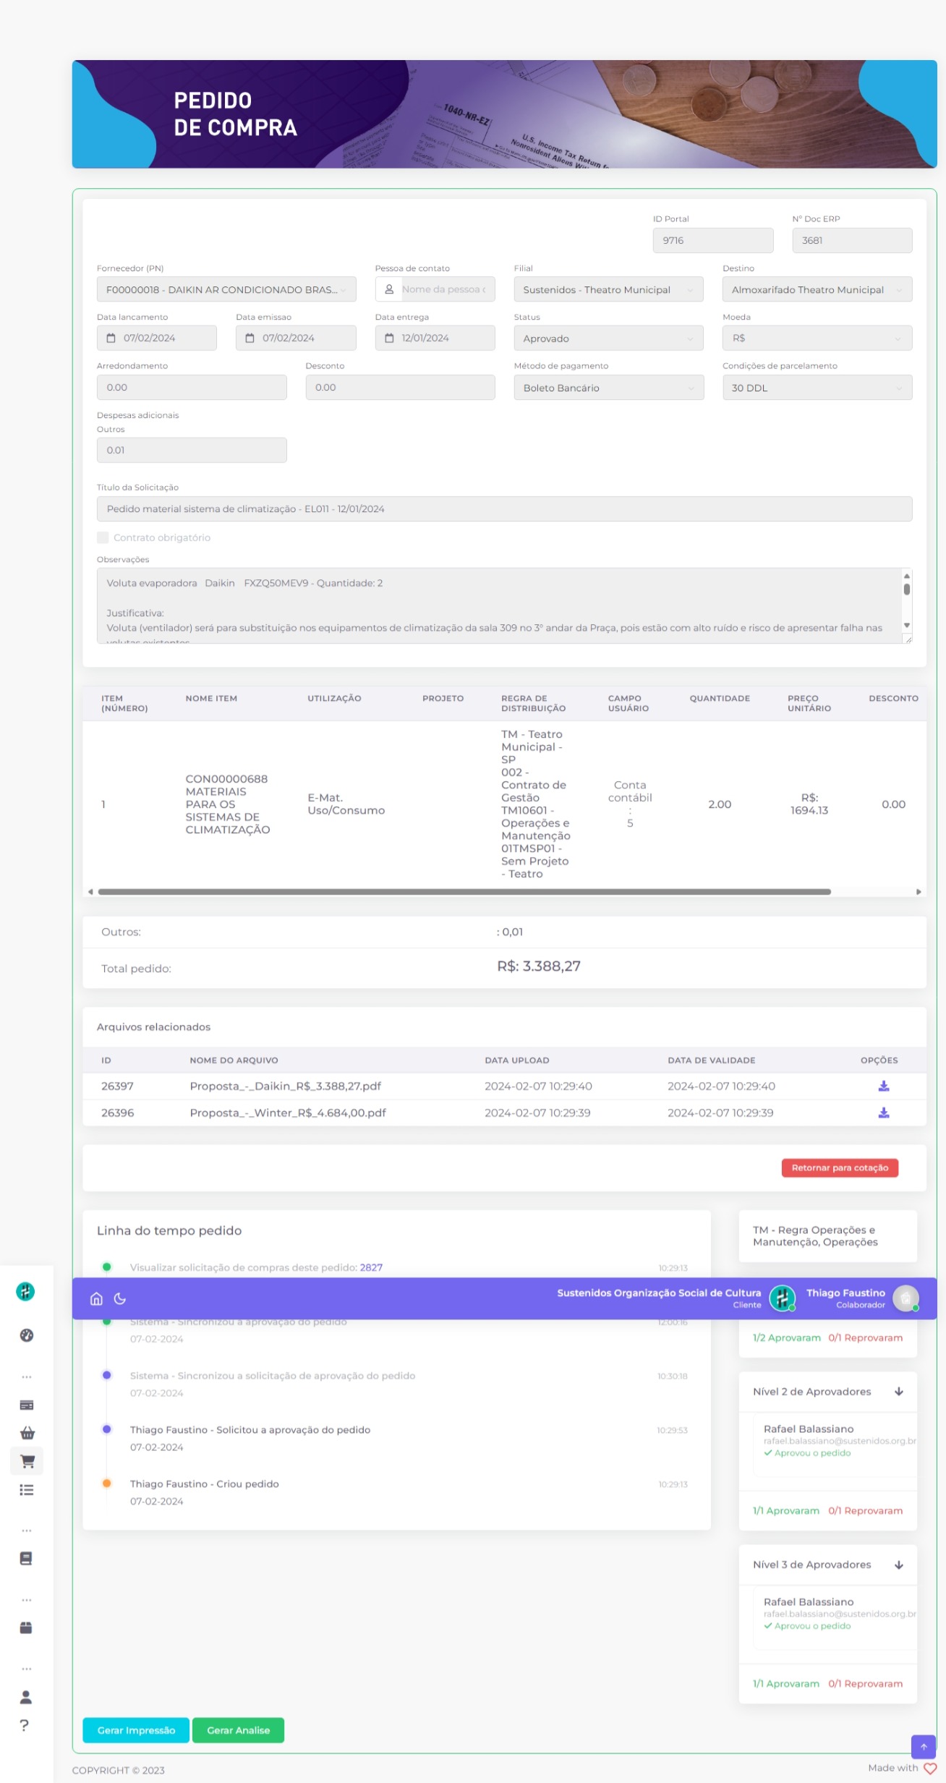The height and width of the screenshot is (1783, 946).
Task: Download Proposta Winter PDF file
Action: click(x=884, y=1112)
